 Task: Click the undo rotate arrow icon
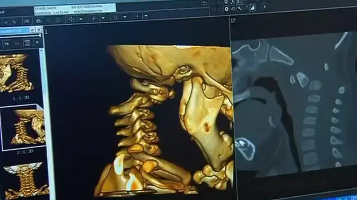tap(233, 9)
